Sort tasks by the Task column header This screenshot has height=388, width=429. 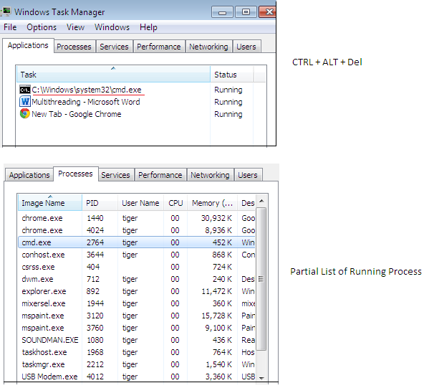point(113,75)
